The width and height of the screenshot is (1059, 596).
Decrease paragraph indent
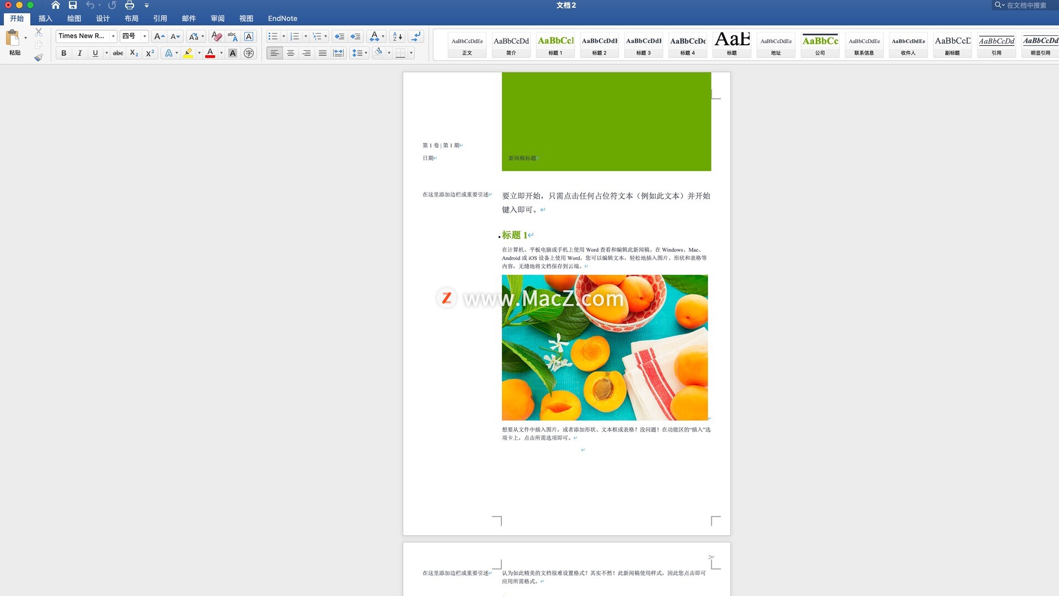[339, 36]
